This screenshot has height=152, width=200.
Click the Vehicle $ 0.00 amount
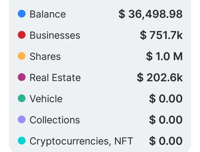coord(166,99)
